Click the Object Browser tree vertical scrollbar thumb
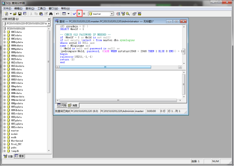Viewport: 234px width, 166px height. [x=49, y=62]
